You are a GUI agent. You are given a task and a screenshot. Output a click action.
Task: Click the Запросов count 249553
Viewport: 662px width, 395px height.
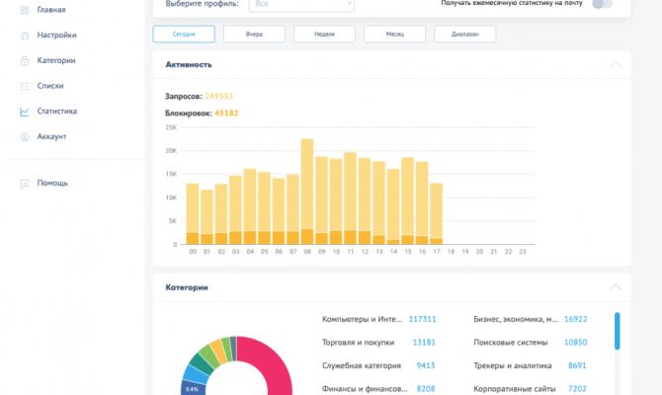coord(218,96)
